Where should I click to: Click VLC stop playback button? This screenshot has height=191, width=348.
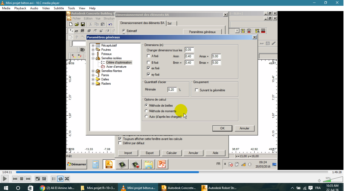pyautogui.click(x=22, y=179)
